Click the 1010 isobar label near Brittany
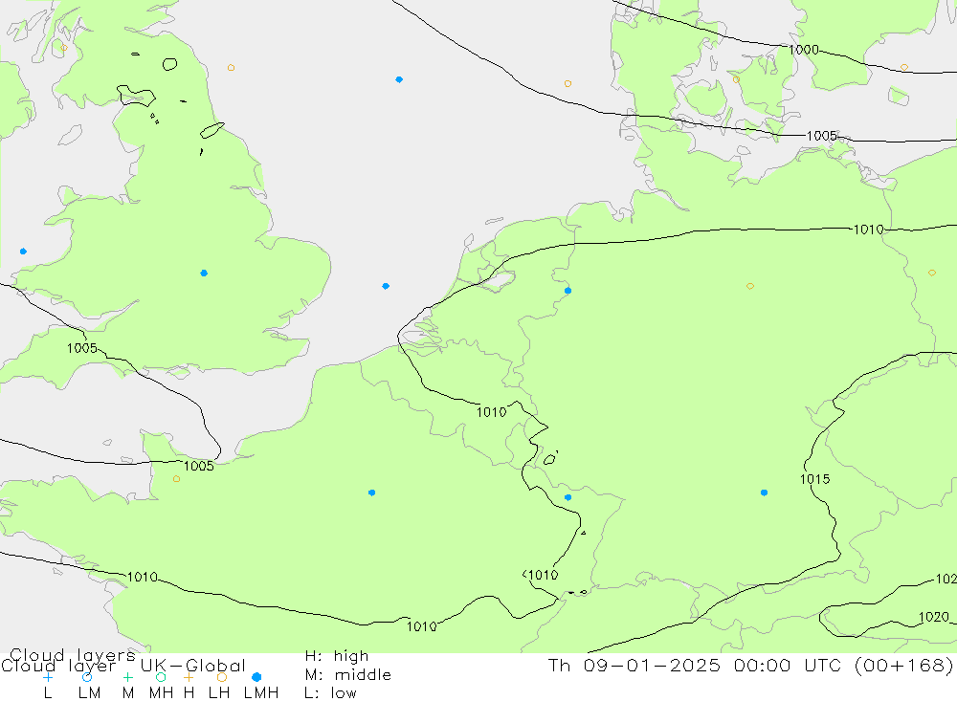This screenshot has width=957, height=701. [x=143, y=577]
